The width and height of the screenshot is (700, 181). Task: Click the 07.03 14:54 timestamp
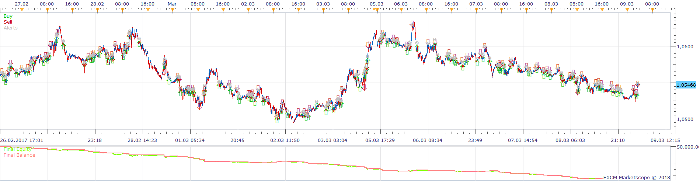(x=523, y=140)
